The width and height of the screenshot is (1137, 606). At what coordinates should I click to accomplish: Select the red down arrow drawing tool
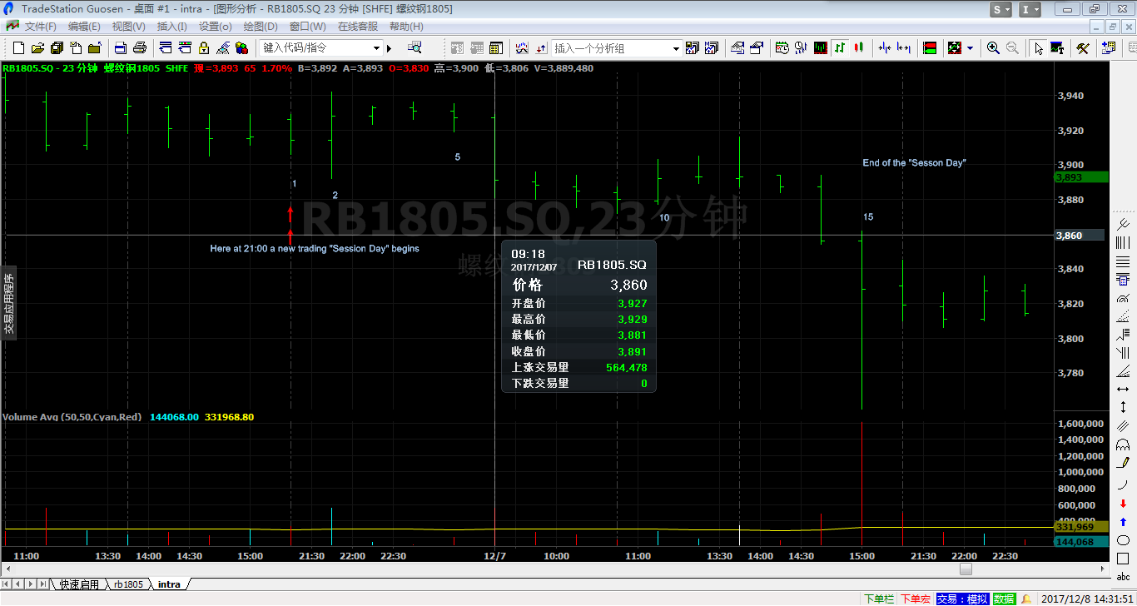pyautogui.click(x=1123, y=502)
